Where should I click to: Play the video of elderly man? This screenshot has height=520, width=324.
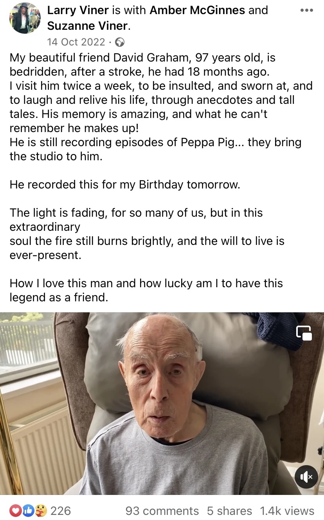[x=162, y=403]
